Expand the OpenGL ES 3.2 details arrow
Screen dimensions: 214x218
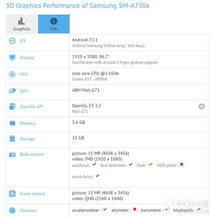tap(202, 106)
